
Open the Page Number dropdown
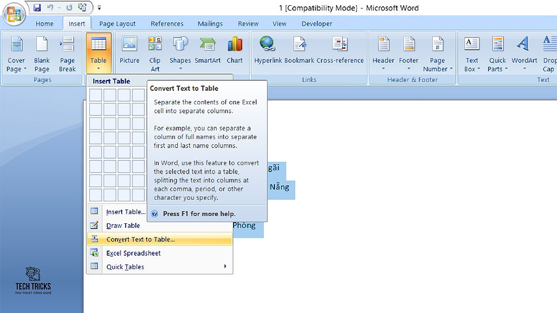coord(437,55)
